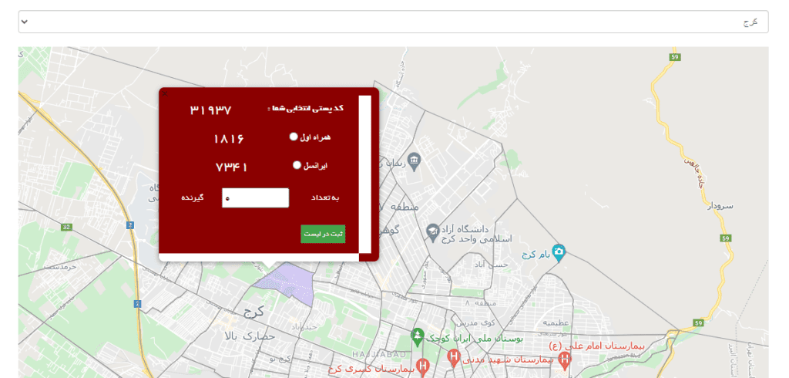
Task: Click the green ثبت در لیست button
Action: [x=323, y=234]
